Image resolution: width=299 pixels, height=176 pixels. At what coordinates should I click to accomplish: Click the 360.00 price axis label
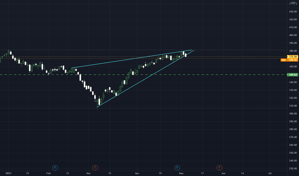point(293,67)
